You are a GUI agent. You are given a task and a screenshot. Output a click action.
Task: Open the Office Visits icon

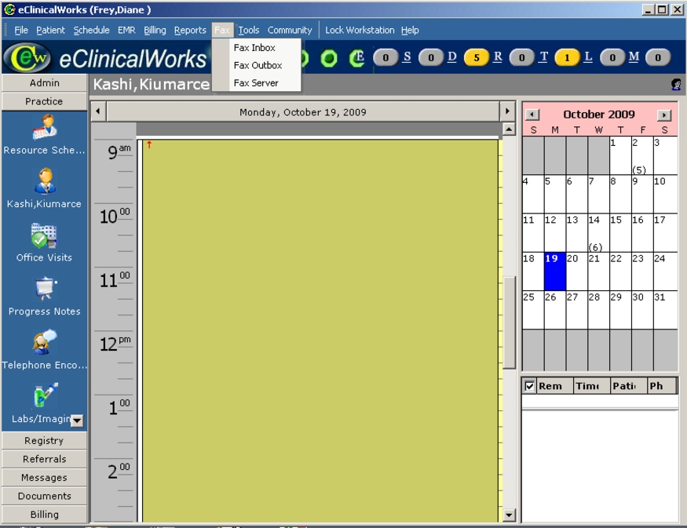(44, 235)
